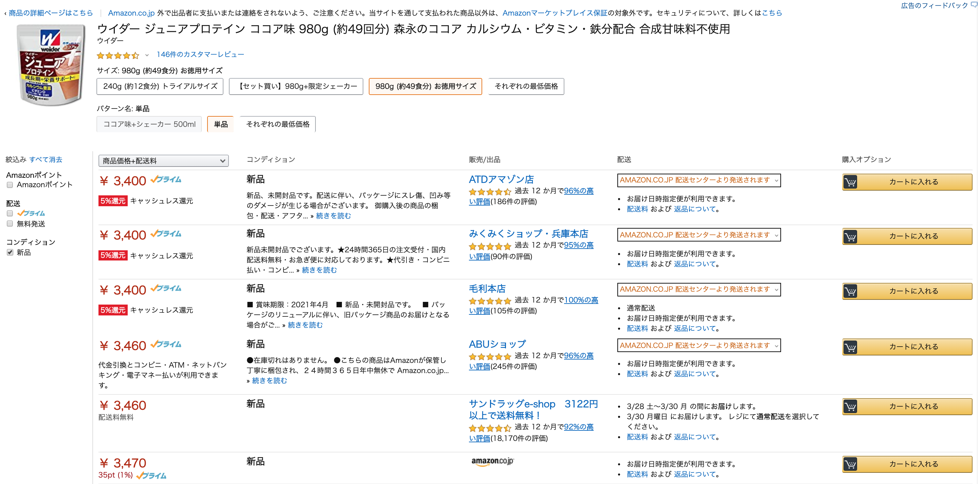978x484 pixels.
Task: Click the advertising feedback speech bubble icon
Action: point(974,4)
